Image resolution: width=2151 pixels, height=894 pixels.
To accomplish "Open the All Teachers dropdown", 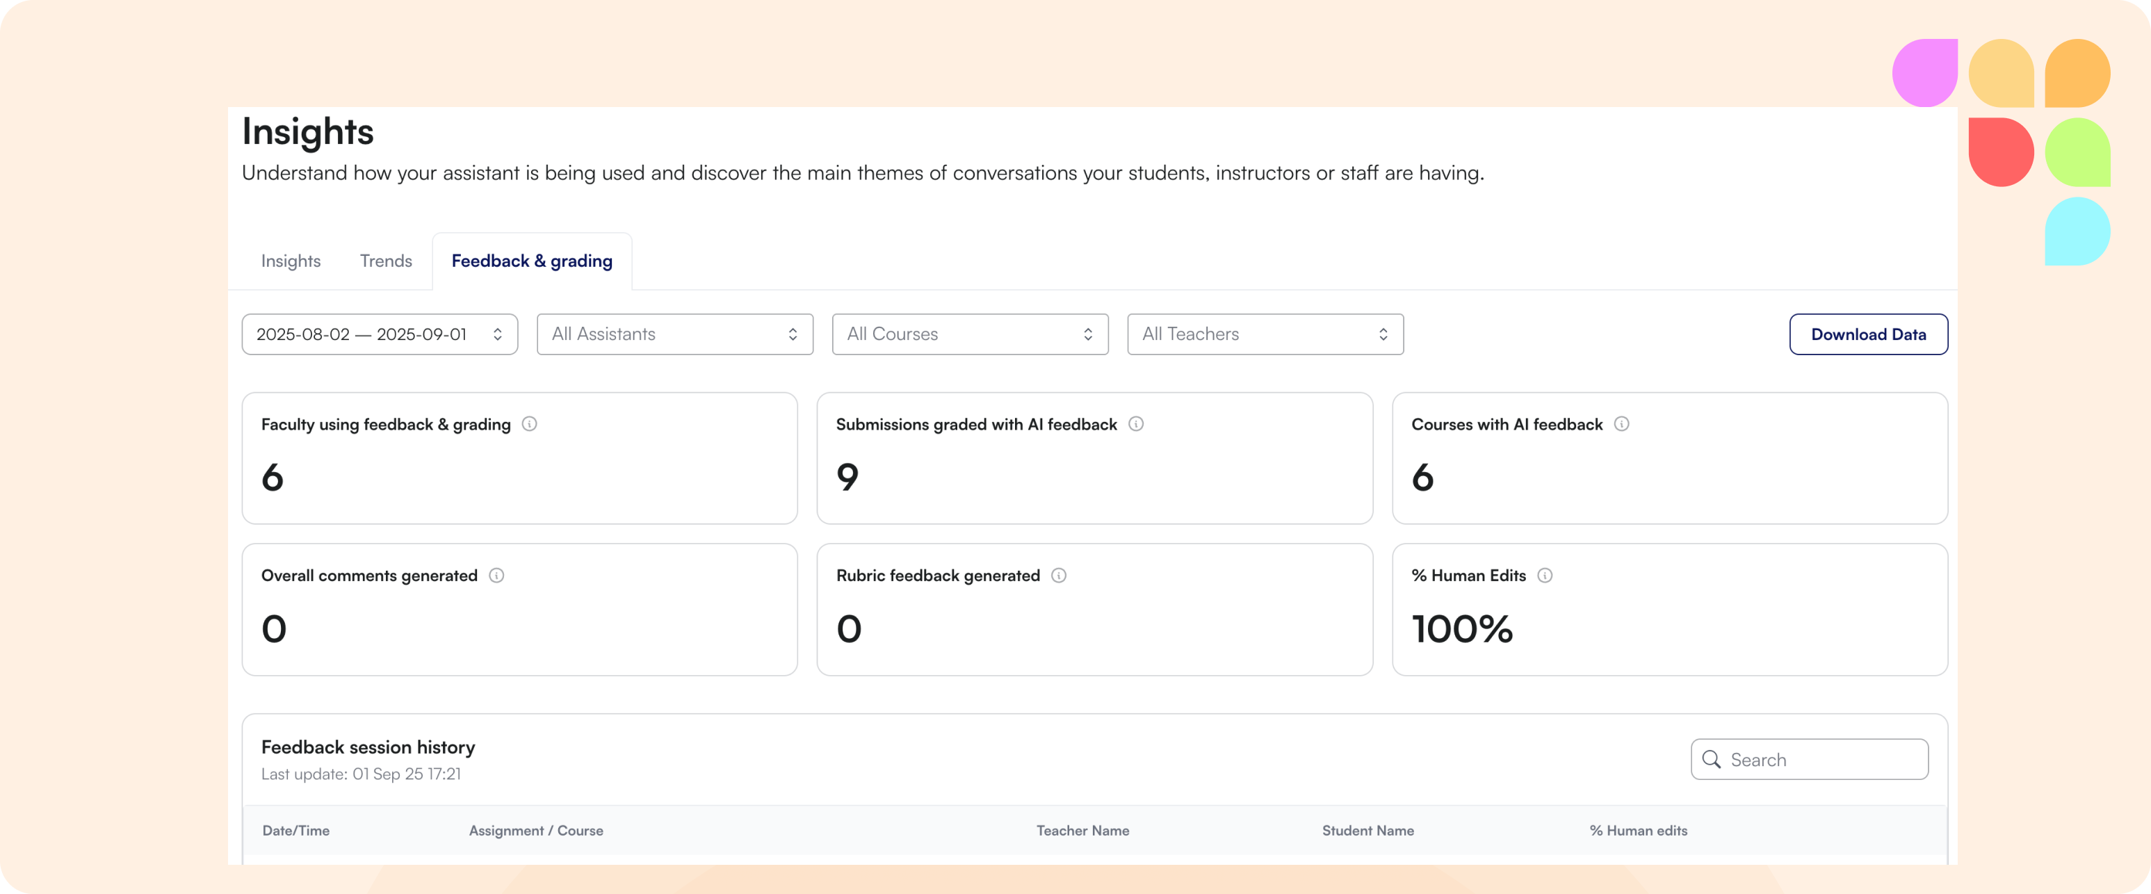I will tap(1265, 334).
